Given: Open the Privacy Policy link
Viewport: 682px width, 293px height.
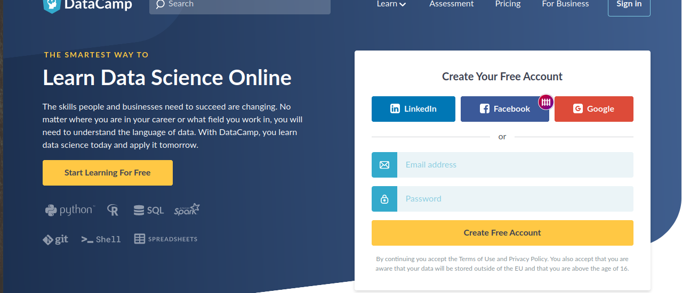Looking at the screenshot, I should point(528,259).
